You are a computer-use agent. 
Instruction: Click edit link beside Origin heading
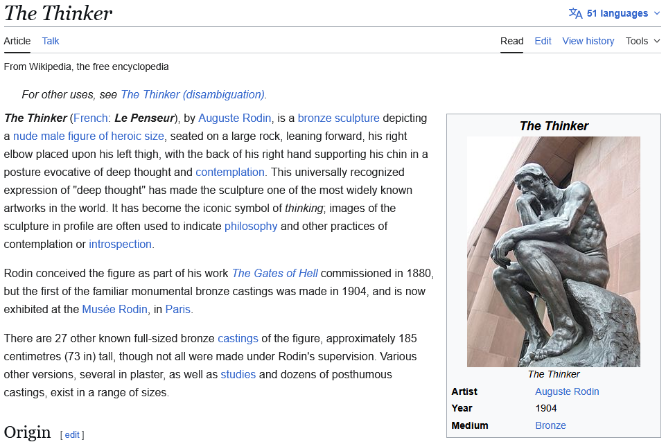(x=72, y=434)
